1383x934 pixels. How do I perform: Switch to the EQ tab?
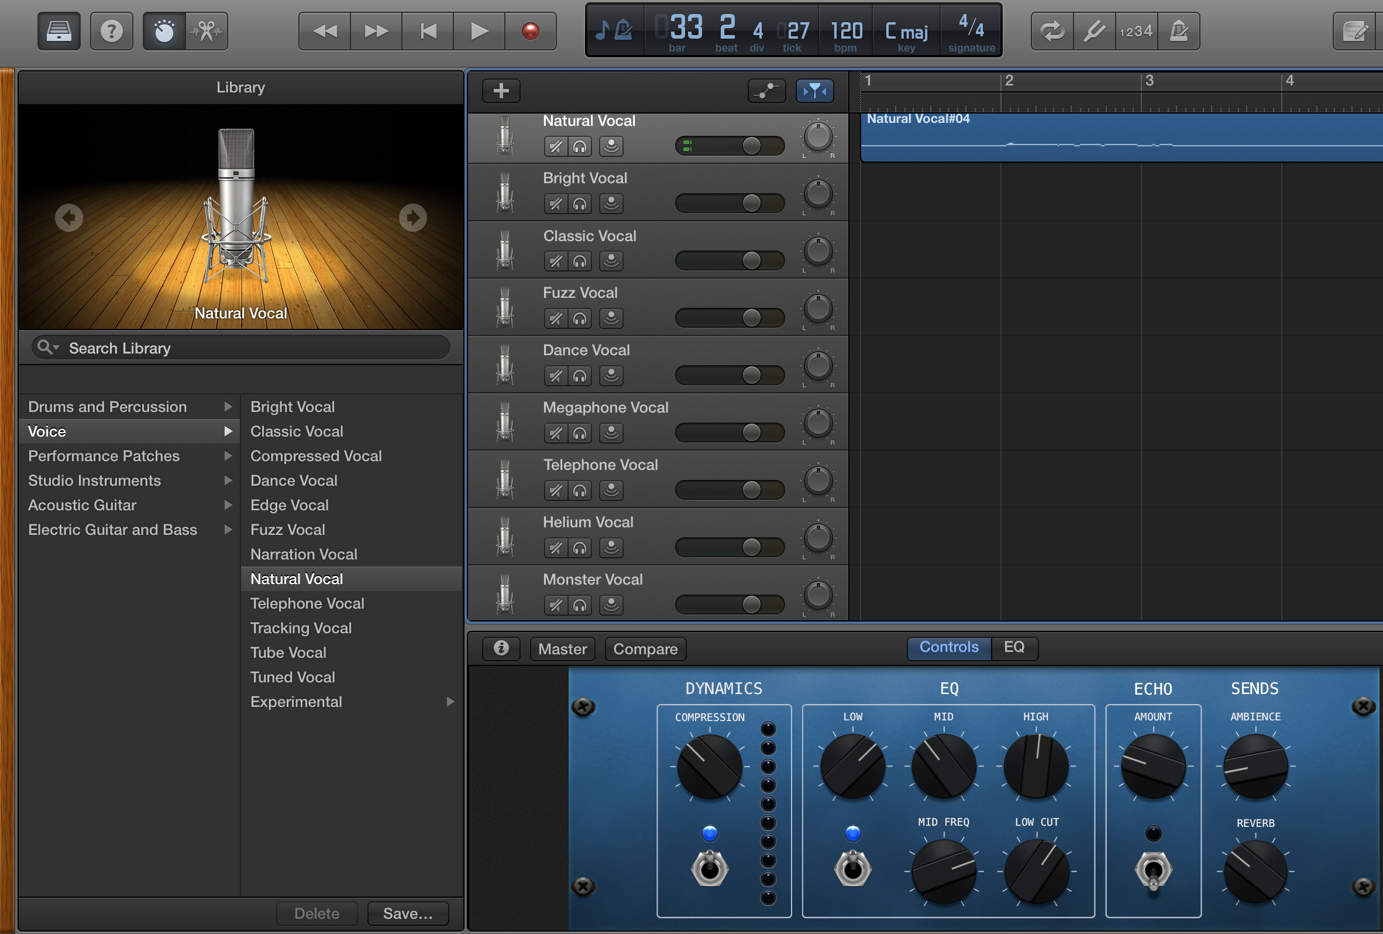coord(1013,648)
